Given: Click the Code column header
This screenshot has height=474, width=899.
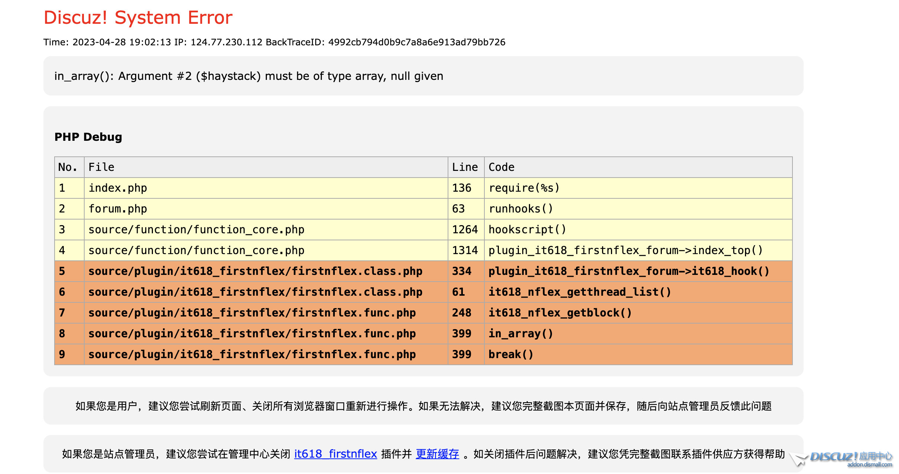Looking at the screenshot, I should tap(501, 167).
